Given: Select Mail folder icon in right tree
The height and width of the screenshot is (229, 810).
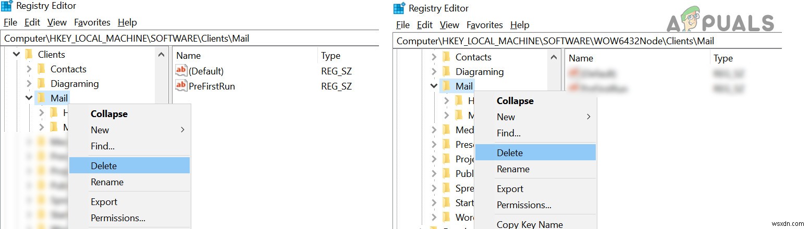Looking at the screenshot, I should click(447, 86).
